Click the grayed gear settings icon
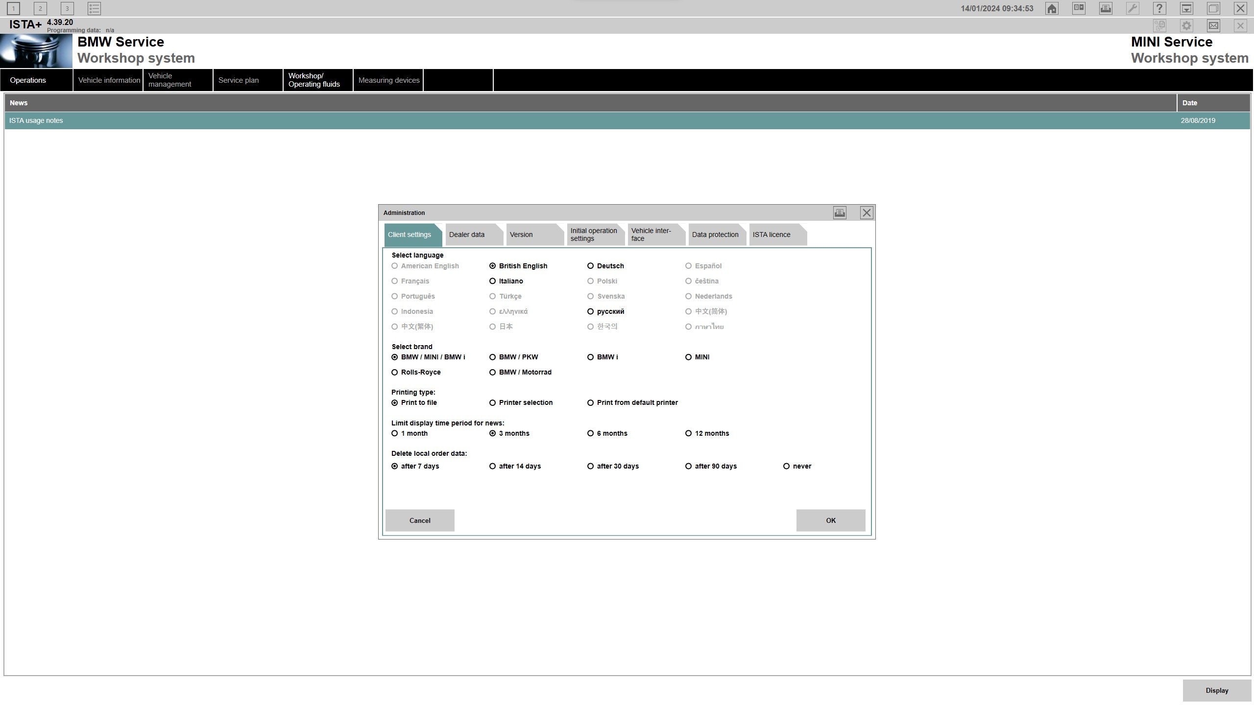This screenshot has width=1254, height=705. [1186, 25]
